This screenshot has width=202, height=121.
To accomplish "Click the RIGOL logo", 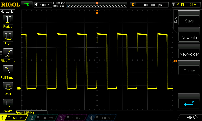I will click(10, 5).
